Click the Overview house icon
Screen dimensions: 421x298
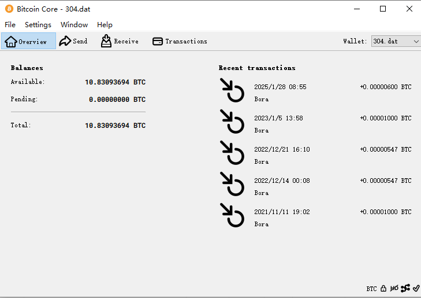[x=10, y=41]
